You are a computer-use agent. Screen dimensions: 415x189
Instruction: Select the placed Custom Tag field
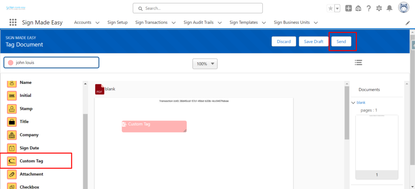154,126
